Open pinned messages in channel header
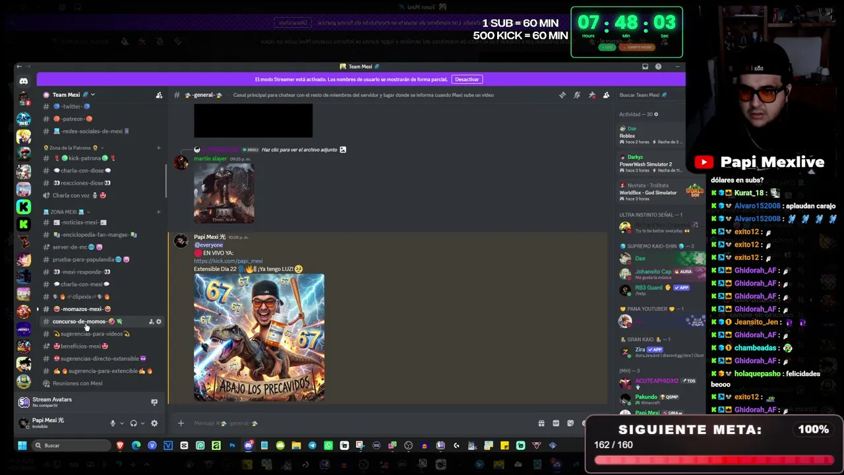844x475 pixels. coord(591,95)
